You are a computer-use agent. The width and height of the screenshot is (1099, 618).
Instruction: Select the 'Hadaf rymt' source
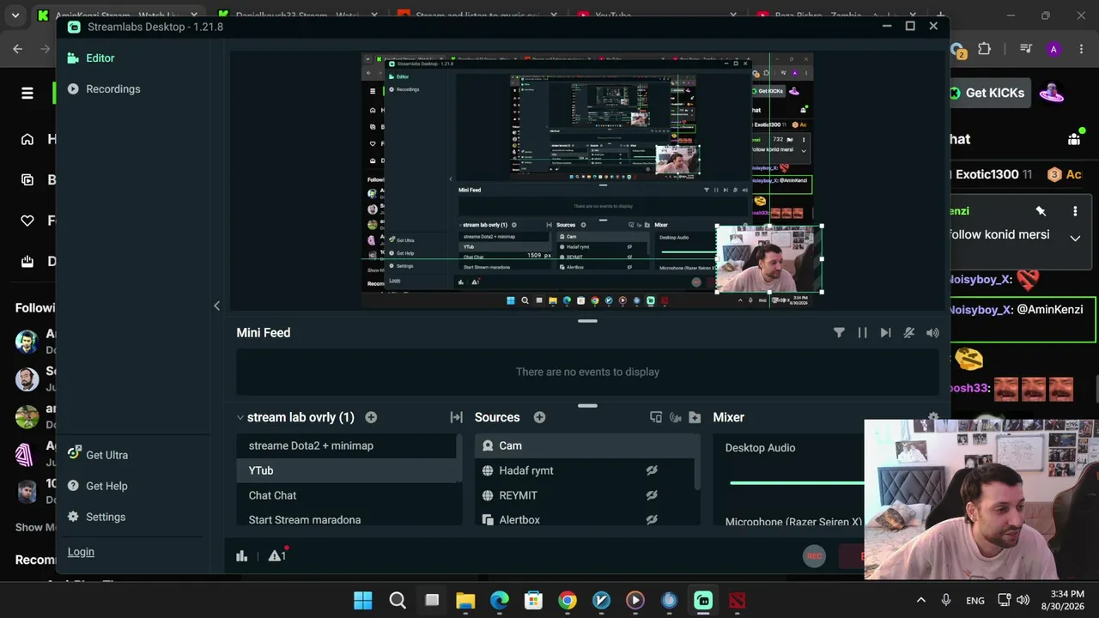click(x=585, y=470)
